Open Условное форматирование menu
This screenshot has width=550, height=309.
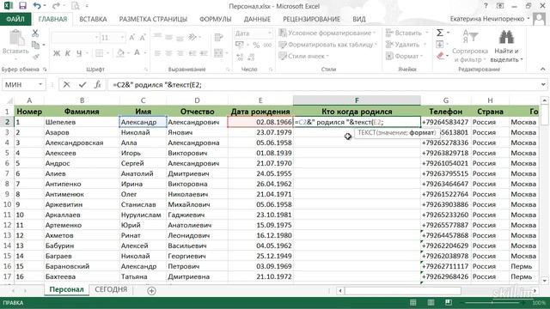[327, 33]
